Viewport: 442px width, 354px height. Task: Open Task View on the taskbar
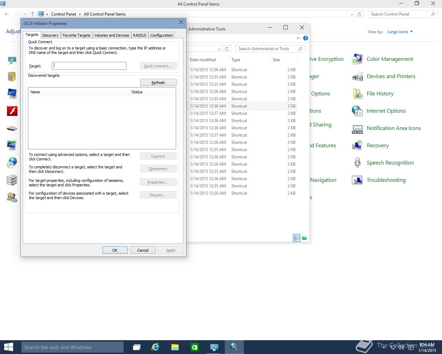click(x=137, y=347)
